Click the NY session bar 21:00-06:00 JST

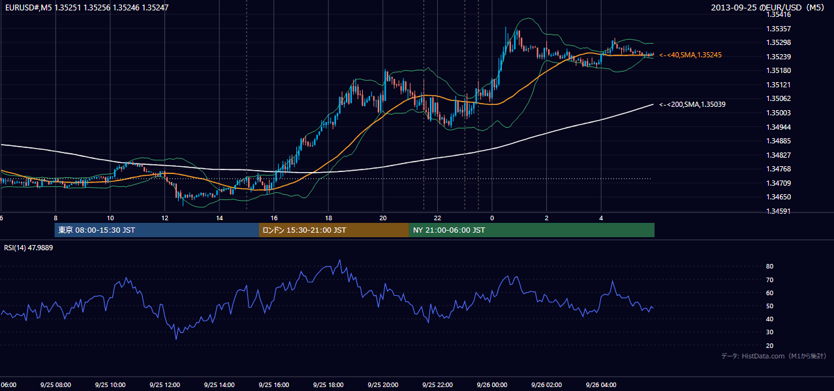[x=532, y=230]
